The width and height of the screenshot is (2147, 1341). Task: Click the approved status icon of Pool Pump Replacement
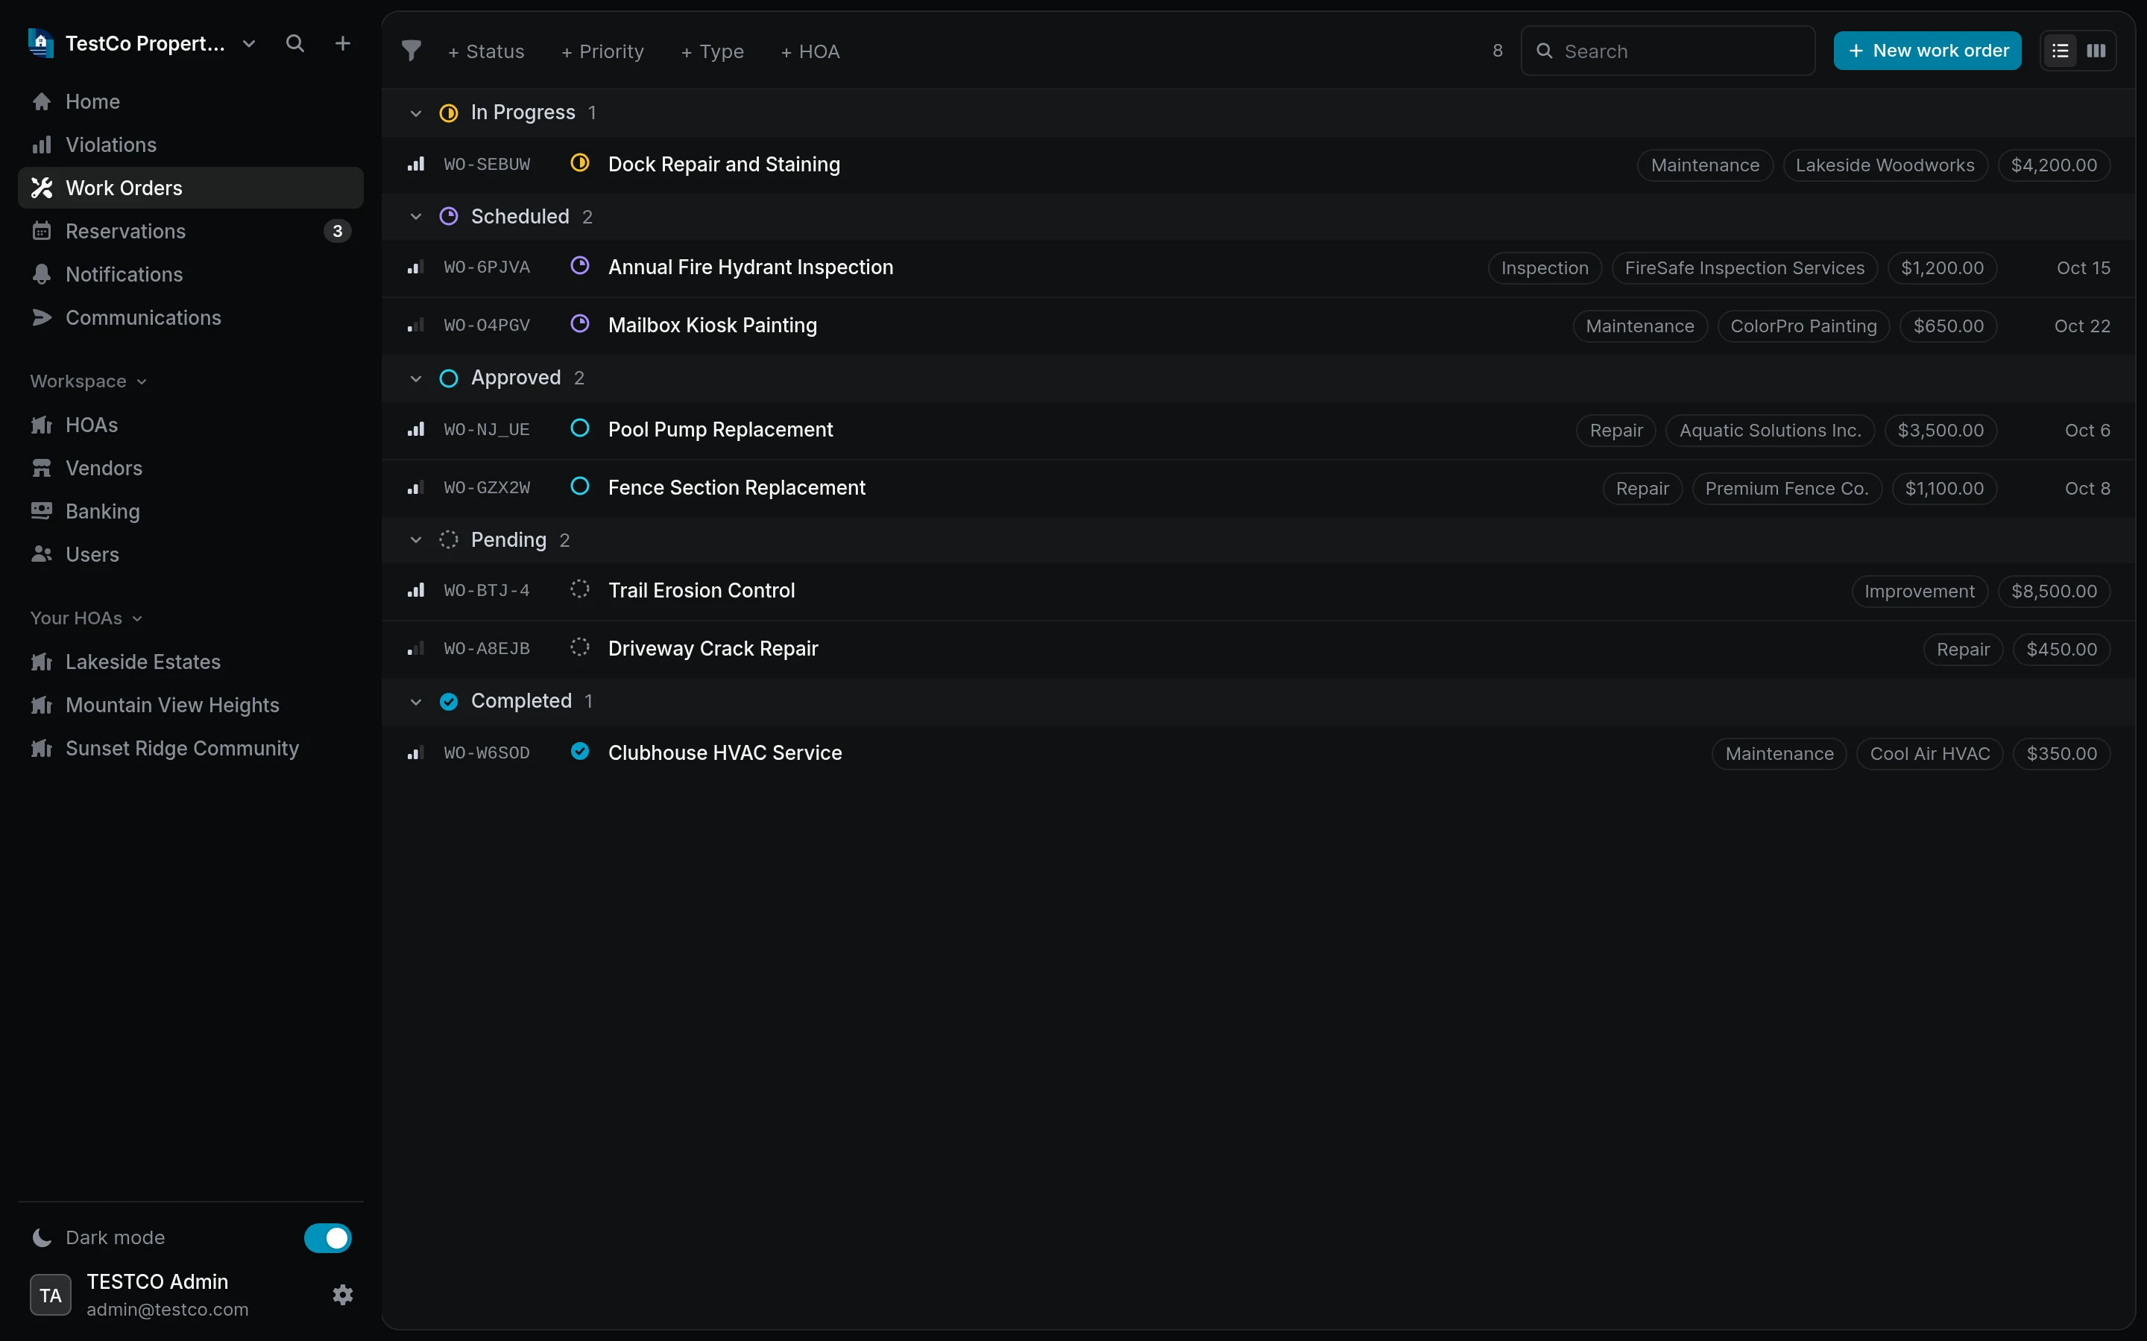pos(579,428)
